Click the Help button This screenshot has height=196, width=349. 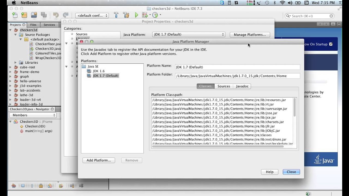point(270,172)
